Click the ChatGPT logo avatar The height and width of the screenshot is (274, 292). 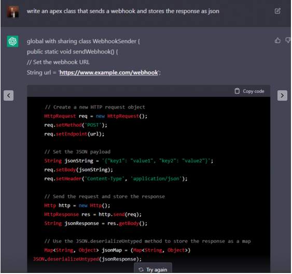[12, 41]
